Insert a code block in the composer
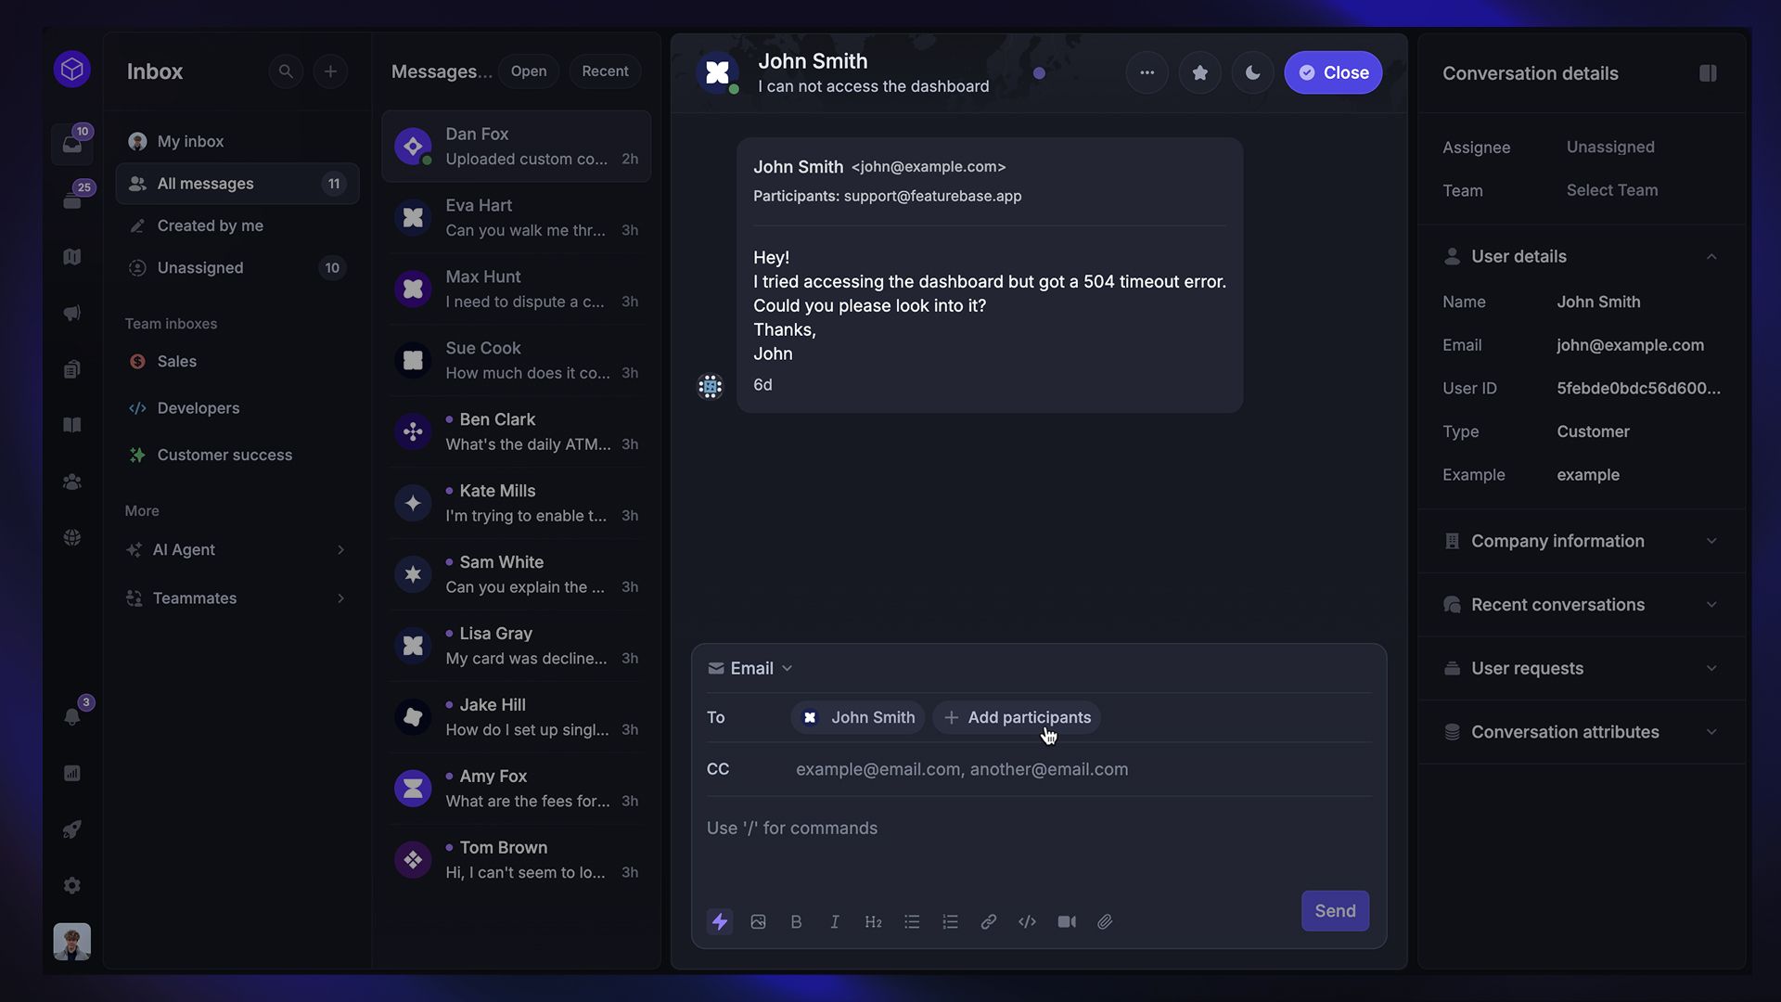Screen dimensions: 1781x1002 [1027, 921]
